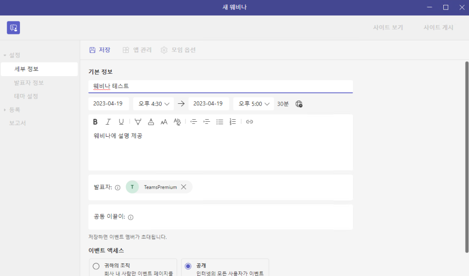Select 세부 정보 in sidebar
469x276 pixels.
[39, 69]
